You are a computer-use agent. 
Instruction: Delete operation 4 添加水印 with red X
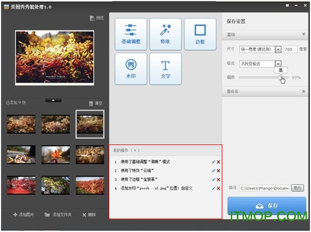pos(218,188)
